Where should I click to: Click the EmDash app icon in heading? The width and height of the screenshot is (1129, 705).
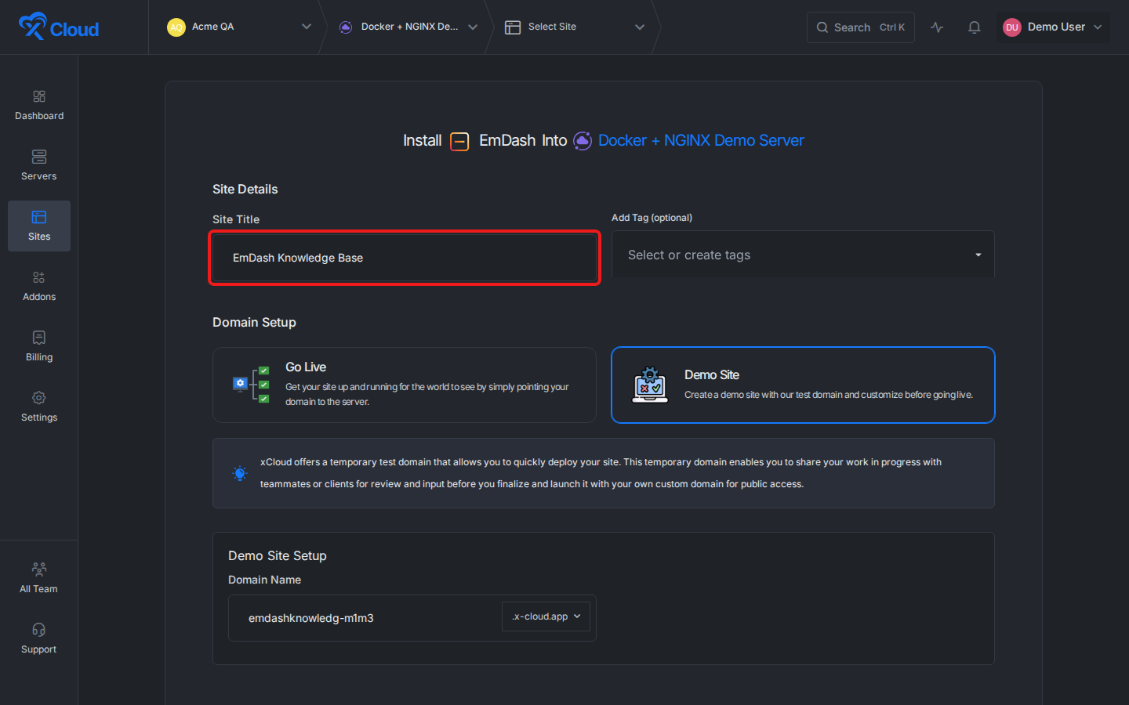[x=459, y=141]
